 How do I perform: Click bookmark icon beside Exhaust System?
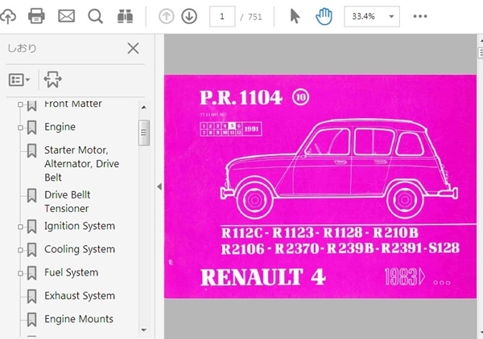(x=31, y=296)
